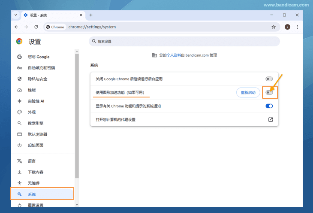Click the 搜索引擎 label in sidebar
The width and height of the screenshot is (313, 213).
(x=36, y=123)
